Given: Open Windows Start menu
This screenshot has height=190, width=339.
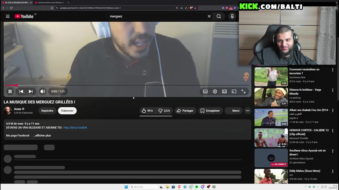Looking at the screenshot, I should tap(126, 187).
